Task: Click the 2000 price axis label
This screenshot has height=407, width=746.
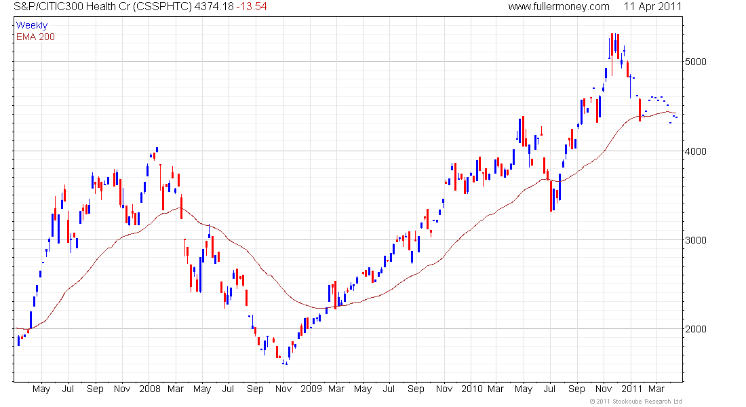Action: coord(696,329)
